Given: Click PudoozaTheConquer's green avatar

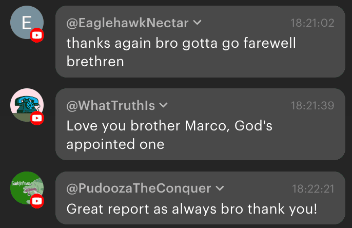Looking at the screenshot, I should click(x=26, y=187).
